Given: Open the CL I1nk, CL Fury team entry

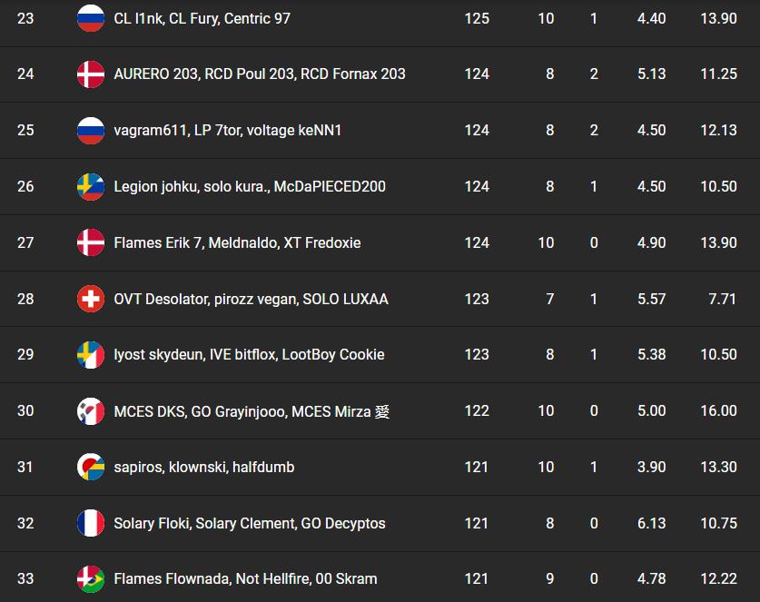Looking at the screenshot, I should [202, 18].
